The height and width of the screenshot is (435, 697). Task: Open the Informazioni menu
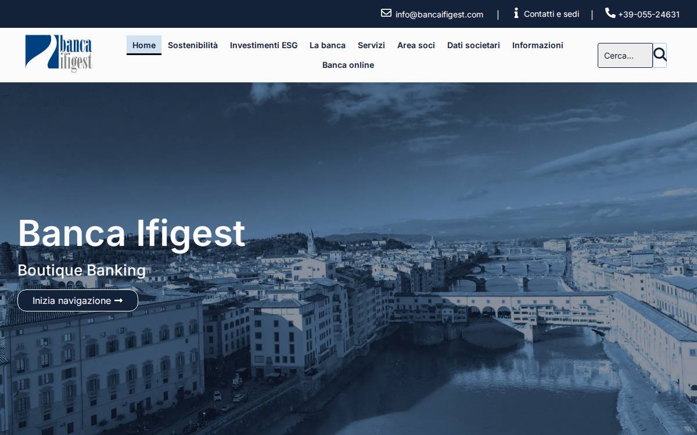(x=538, y=45)
